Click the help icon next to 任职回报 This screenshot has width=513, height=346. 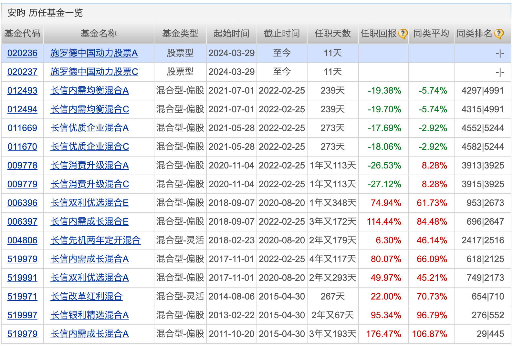[x=403, y=34]
